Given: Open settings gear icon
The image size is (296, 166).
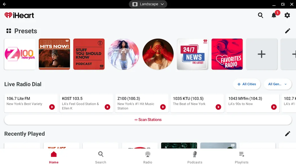Looking at the screenshot, I should point(287,15).
